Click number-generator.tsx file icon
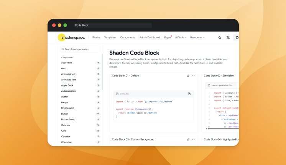 (x=209, y=85)
